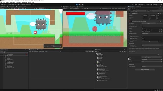Screen dimensions: 163x91
Task: Open the Account dropdown
Action: tap(141, 5)
